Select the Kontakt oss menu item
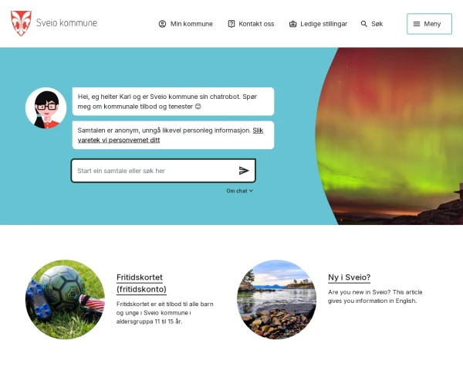 [251, 24]
